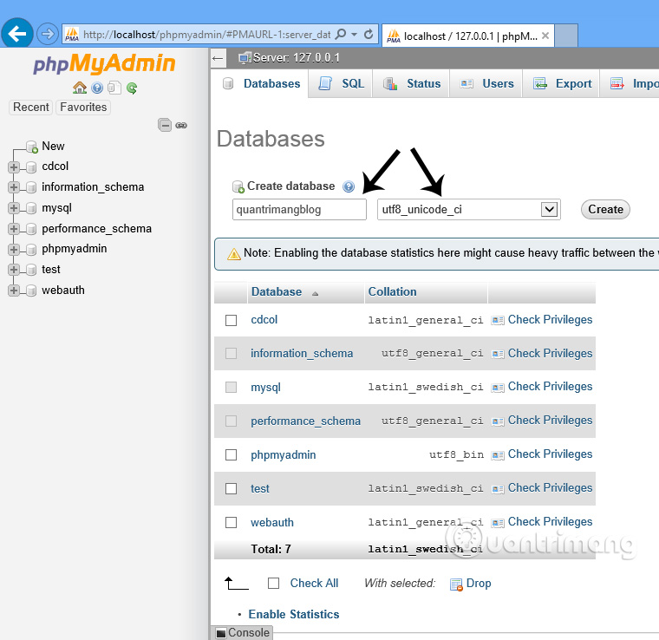The image size is (659, 640).
Task: Click the collapse navigation arrow beside Server
Action: click(218, 58)
